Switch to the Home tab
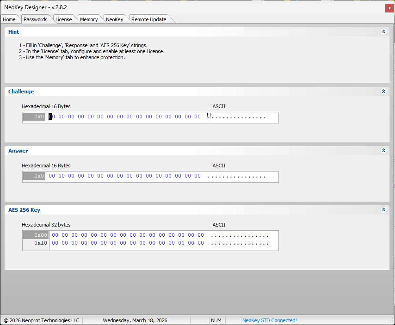Screen dimensions: 395x325 coord(9,19)
